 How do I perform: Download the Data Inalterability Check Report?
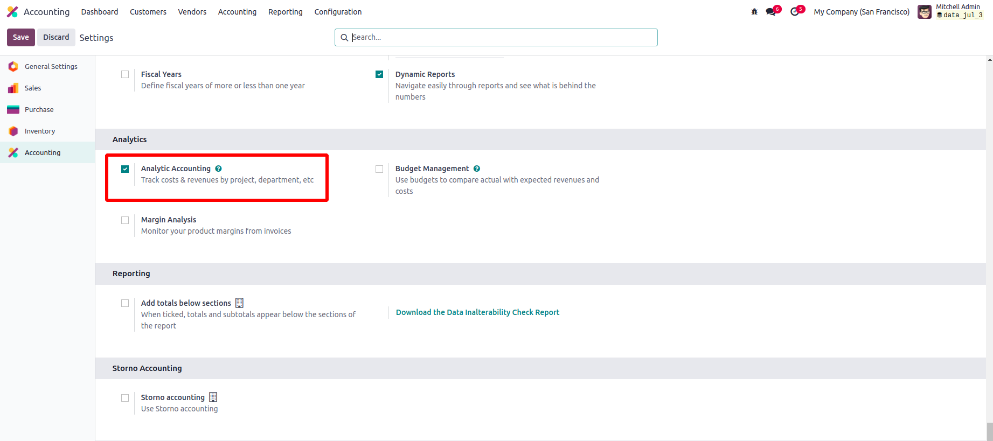(x=477, y=312)
